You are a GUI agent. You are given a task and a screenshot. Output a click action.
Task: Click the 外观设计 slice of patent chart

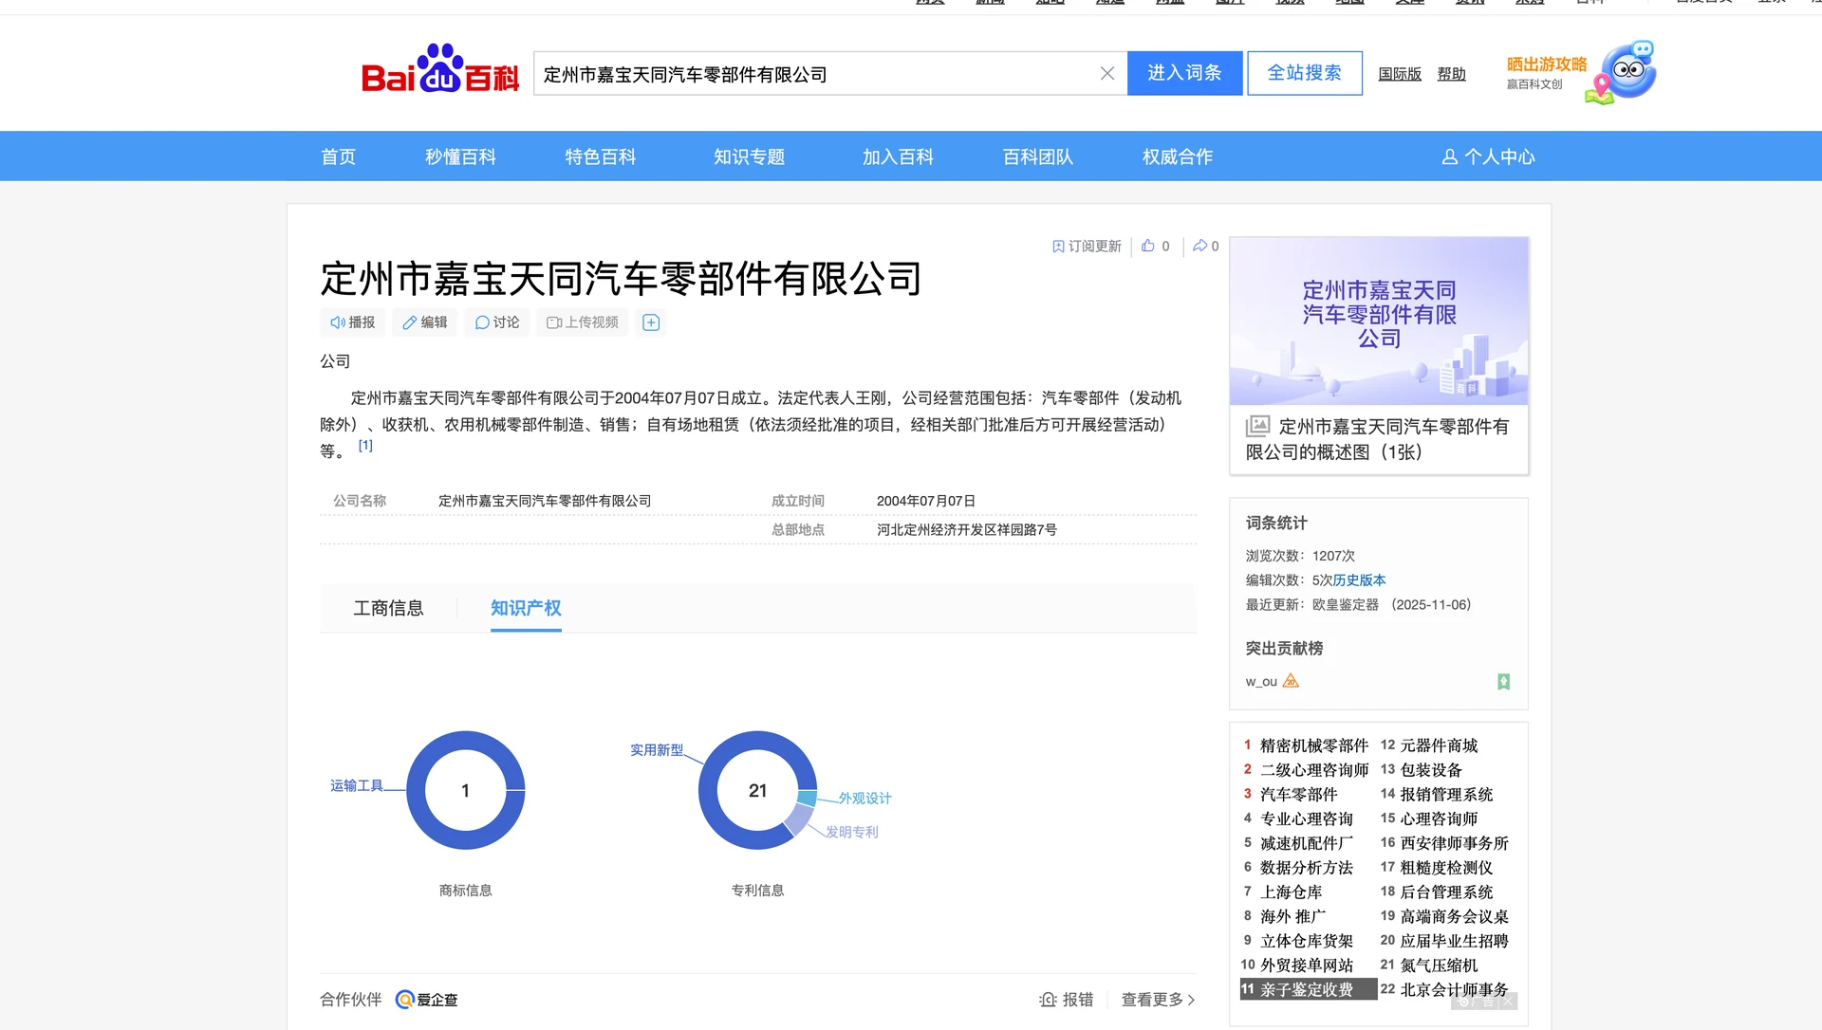pos(808,799)
